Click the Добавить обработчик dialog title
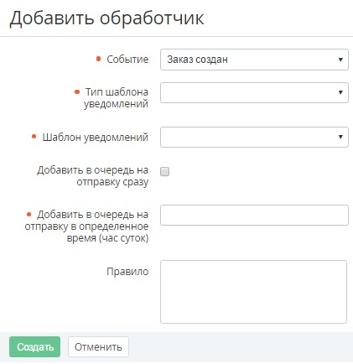 point(106,18)
